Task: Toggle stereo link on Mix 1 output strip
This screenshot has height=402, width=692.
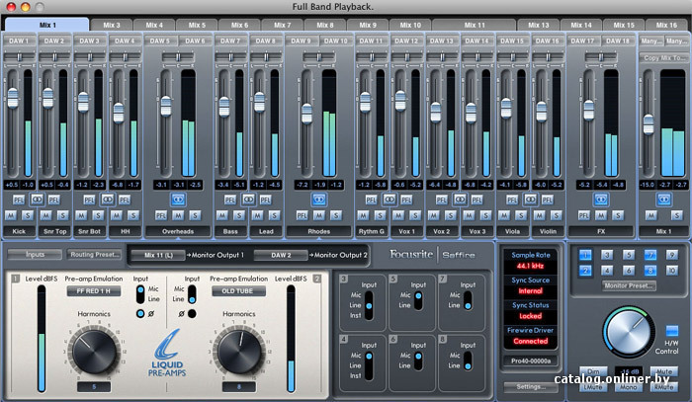Action: click(x=664, y=200)
